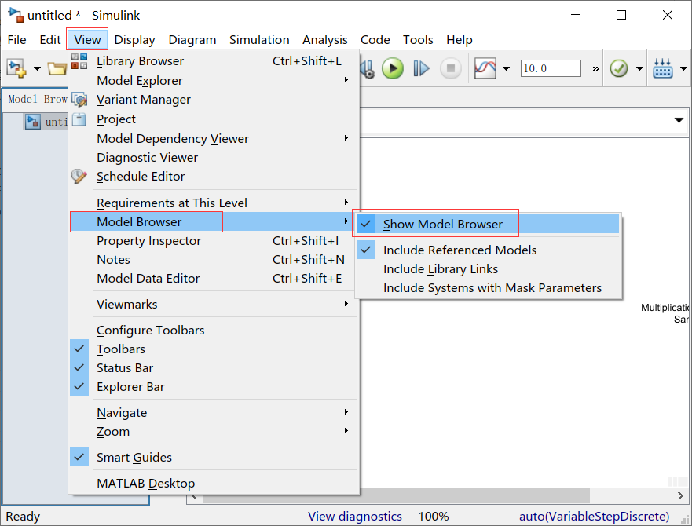The height and width of the screenshot is (526, 692).
Task: Toggle Include Referenced Models option
Action: click(488, 250)
